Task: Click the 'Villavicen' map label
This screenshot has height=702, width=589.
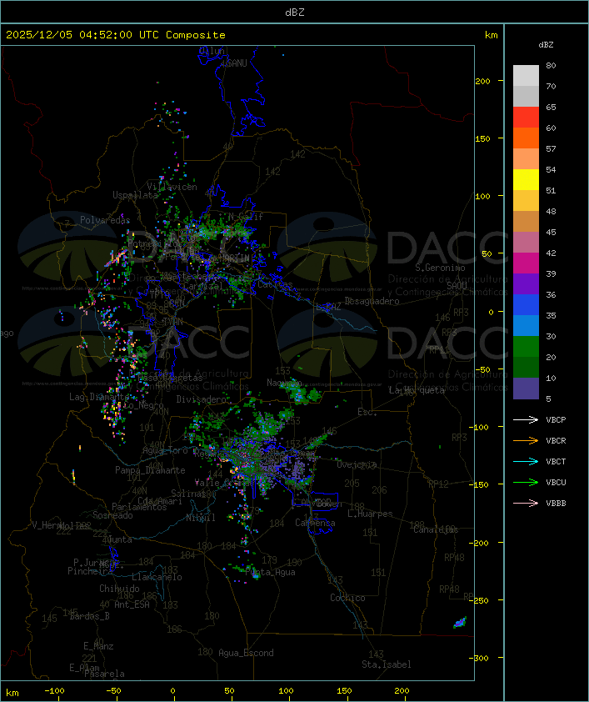Action: 172,187
